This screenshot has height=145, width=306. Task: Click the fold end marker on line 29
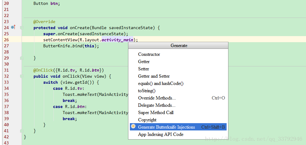22,58
